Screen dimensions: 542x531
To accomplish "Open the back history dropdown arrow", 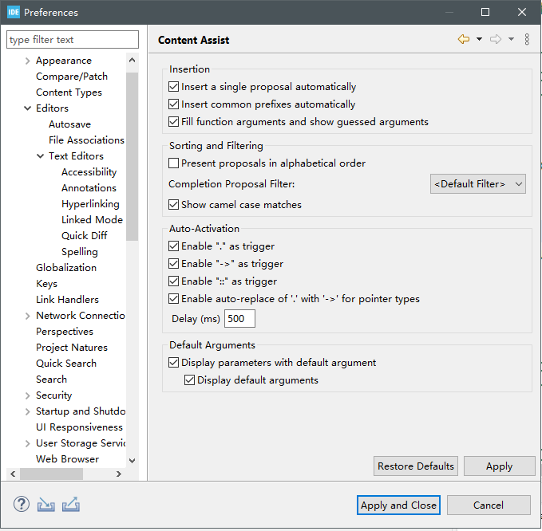I will point(479,39).
